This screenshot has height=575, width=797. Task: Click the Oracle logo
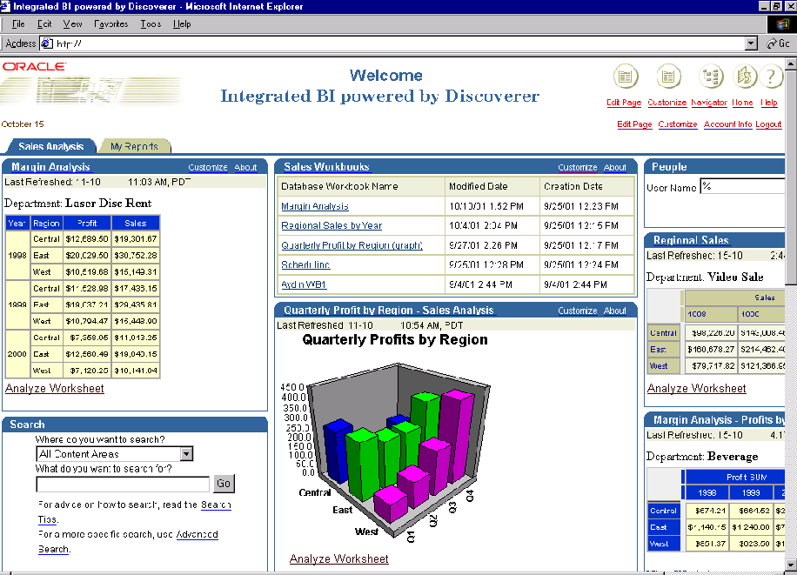tap(34, 67)
